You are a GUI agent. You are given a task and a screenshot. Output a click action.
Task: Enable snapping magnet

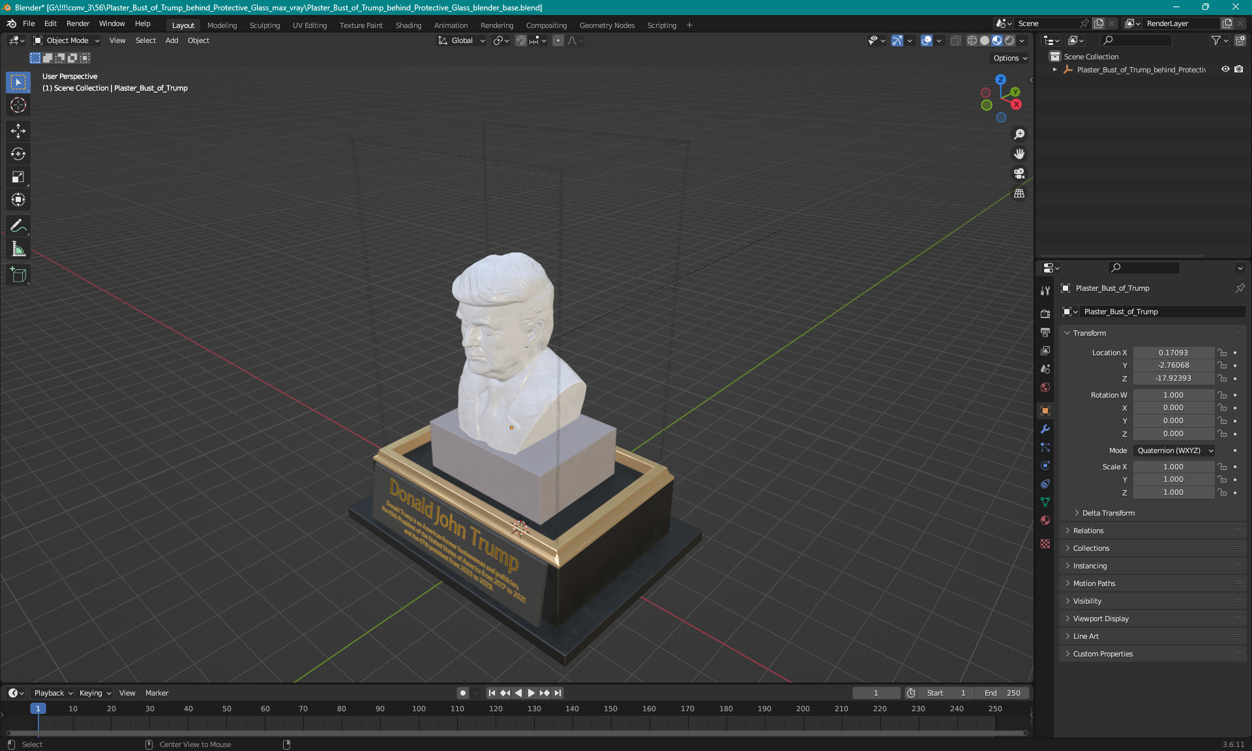(520, 40)
